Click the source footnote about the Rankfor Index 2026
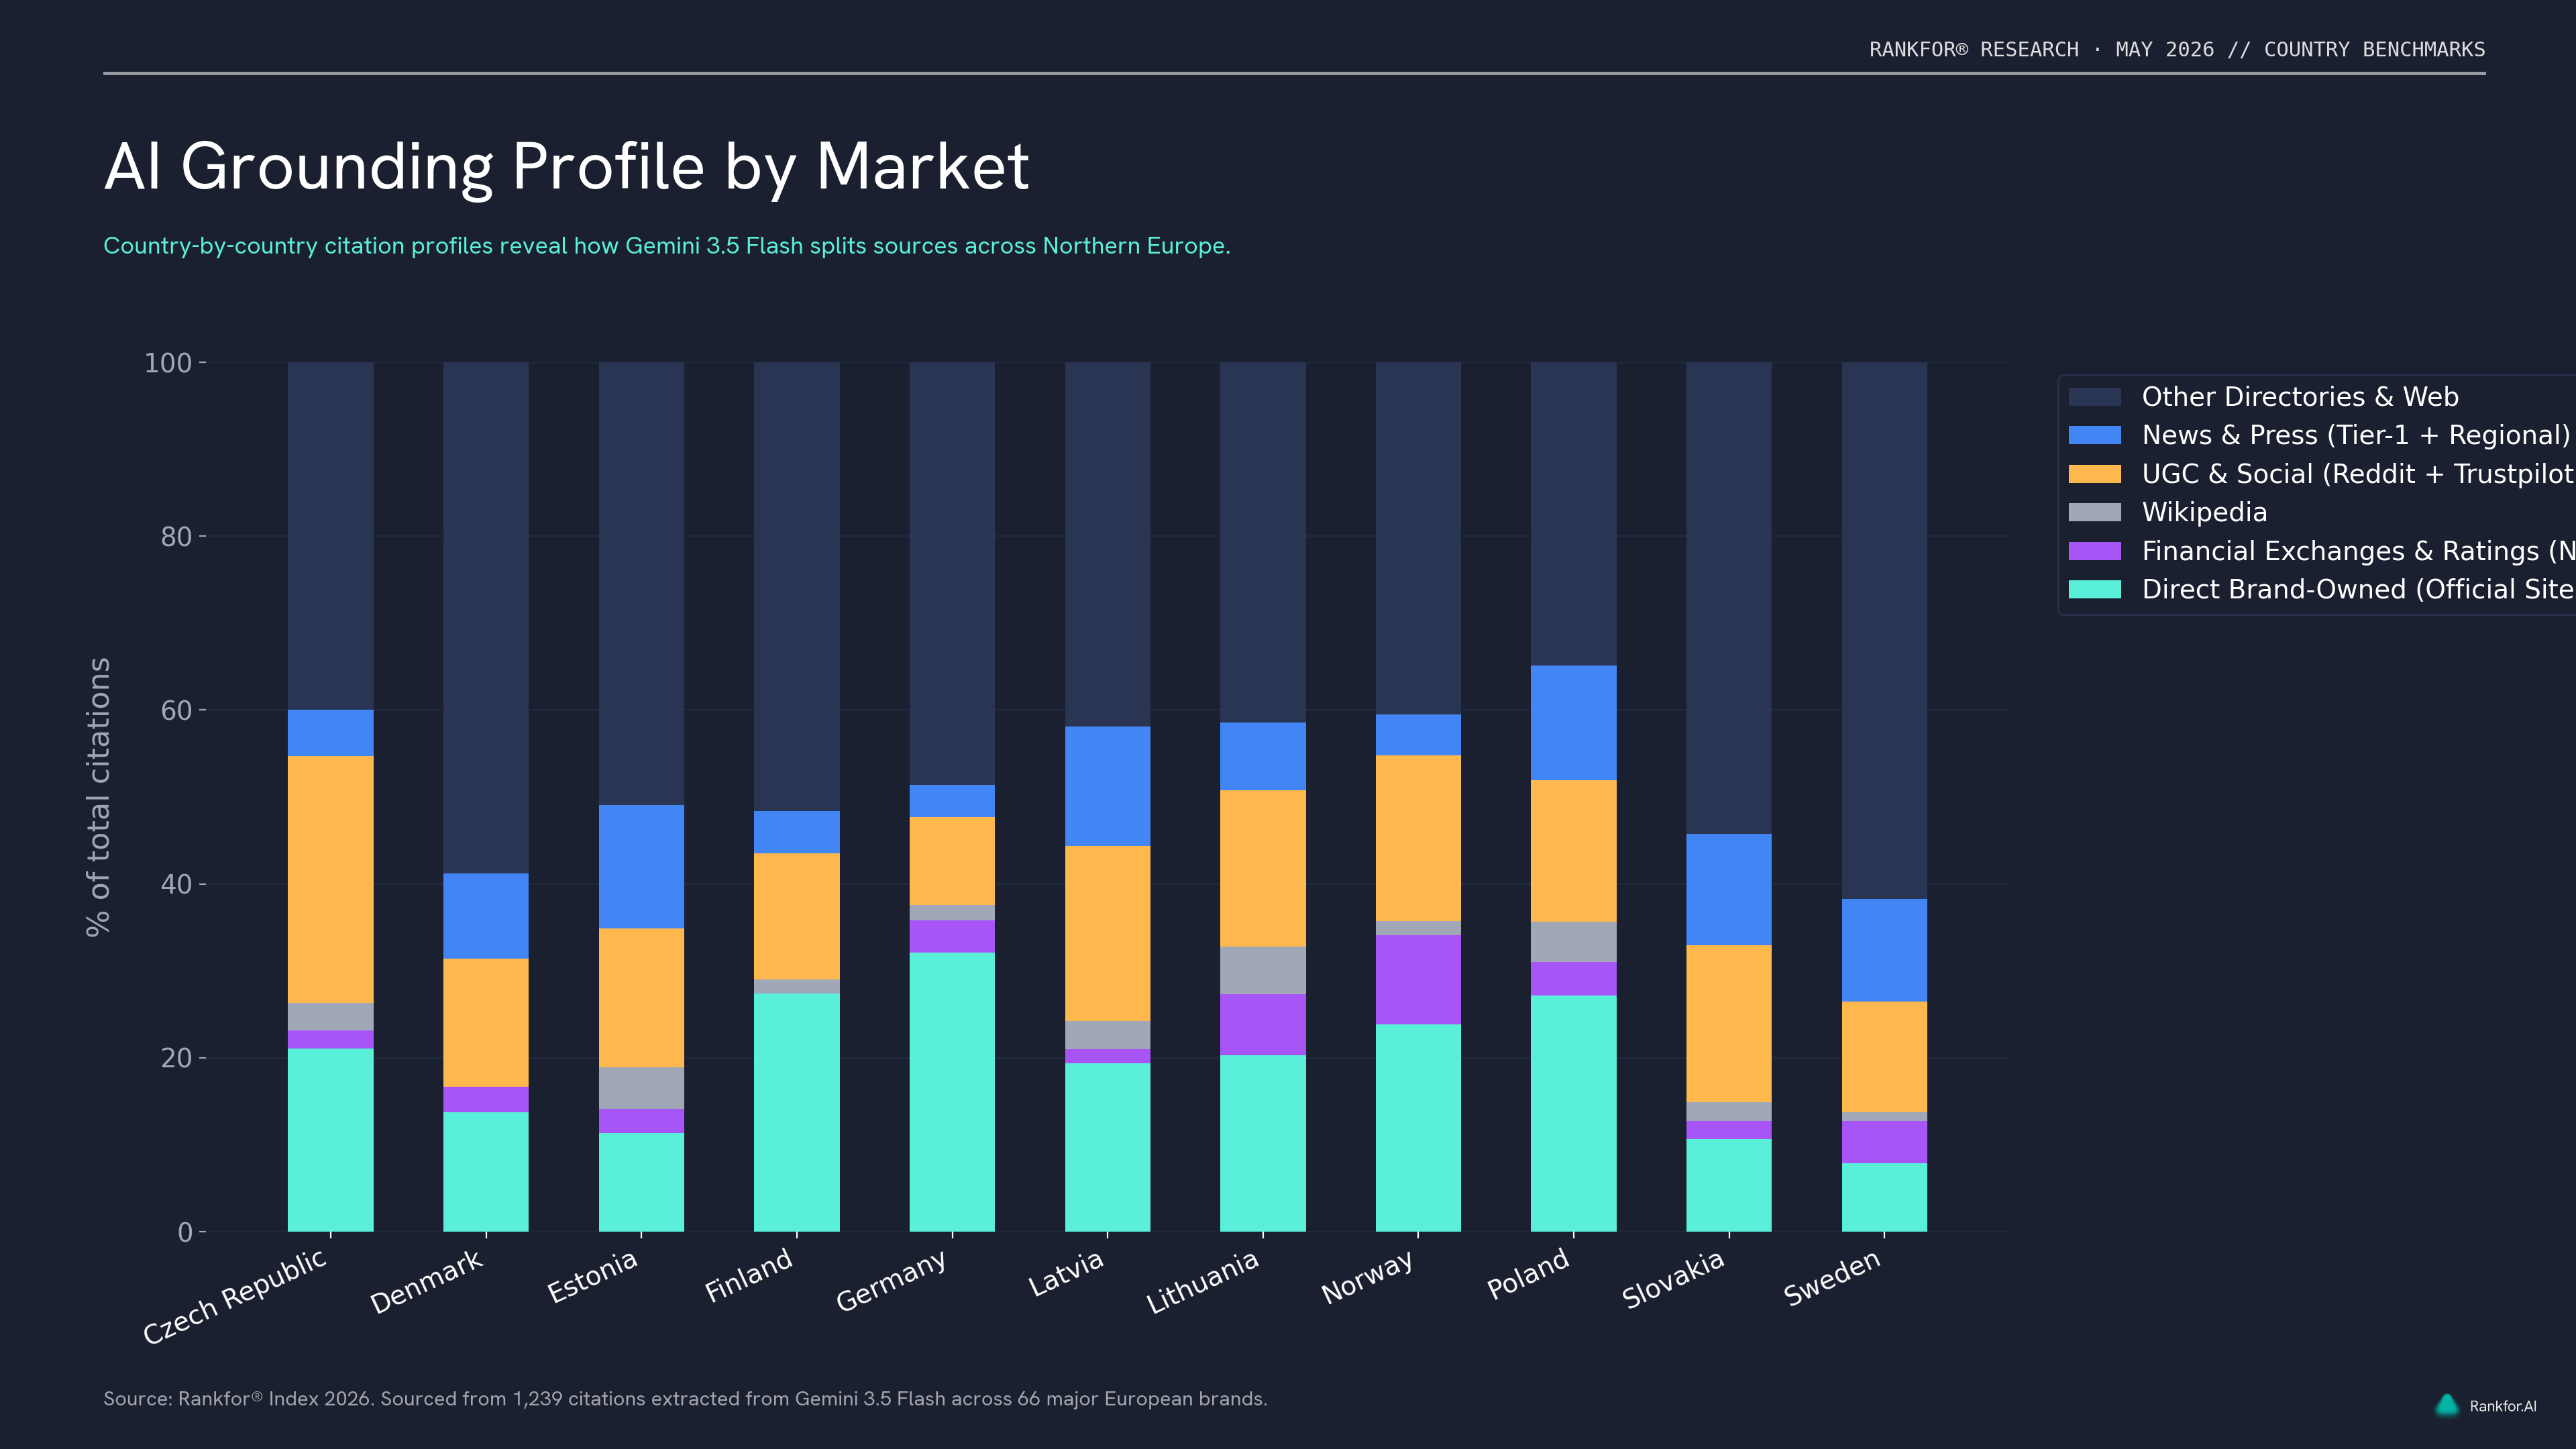Viewport: 2576px width, 1449px height. pyautogui.click(x=685, y=1399)
